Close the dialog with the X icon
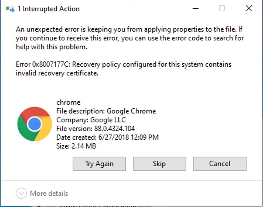263x207 pixels. pyautogui.click(x=249, y=8)
